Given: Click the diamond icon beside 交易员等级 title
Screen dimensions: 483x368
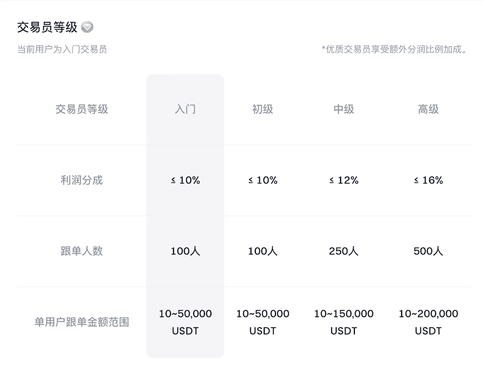Looking at the screenshot, I should pyautogui.click(x=87, y=27).
